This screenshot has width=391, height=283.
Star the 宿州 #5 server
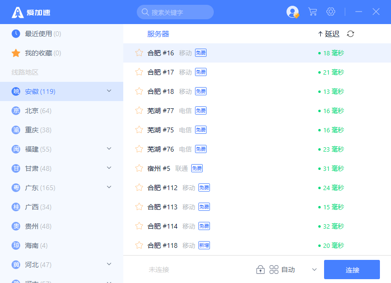tap(139, 168)
